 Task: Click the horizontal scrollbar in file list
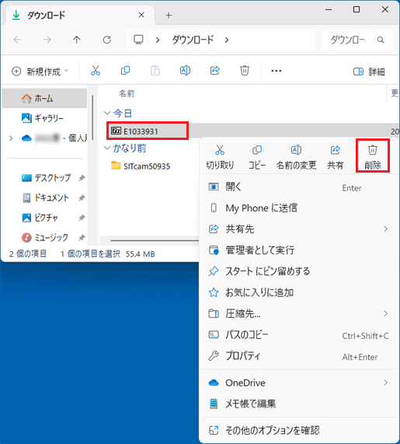point(155,240)
